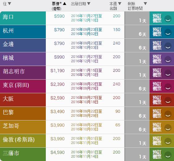Click the smiley icon in the 胡志明市 row
This screenshot has height=161, width=174.
click(x=168, y=73)
